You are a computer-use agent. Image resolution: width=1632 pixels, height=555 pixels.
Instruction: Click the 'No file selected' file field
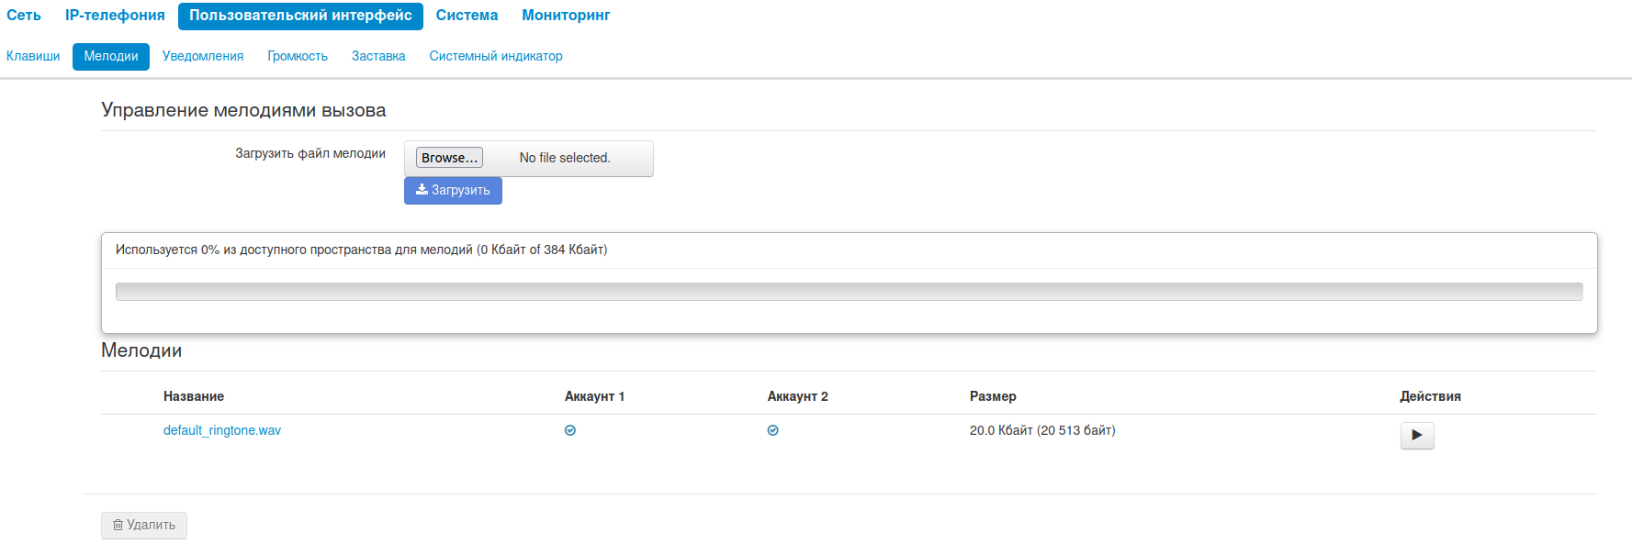click(x=565, y=158)
